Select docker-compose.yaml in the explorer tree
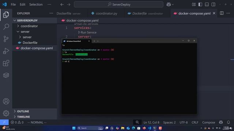This screenshot has width=234, height=131. 34,48
